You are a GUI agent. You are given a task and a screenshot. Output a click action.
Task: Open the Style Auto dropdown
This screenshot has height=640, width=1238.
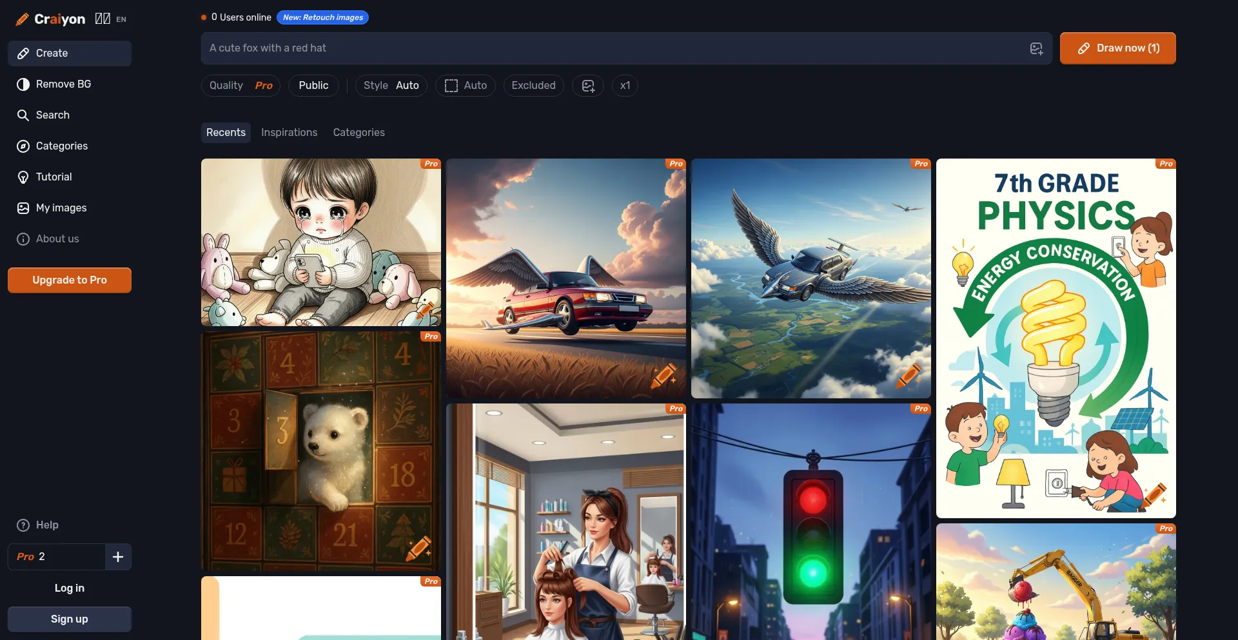[x=391, y=86]
